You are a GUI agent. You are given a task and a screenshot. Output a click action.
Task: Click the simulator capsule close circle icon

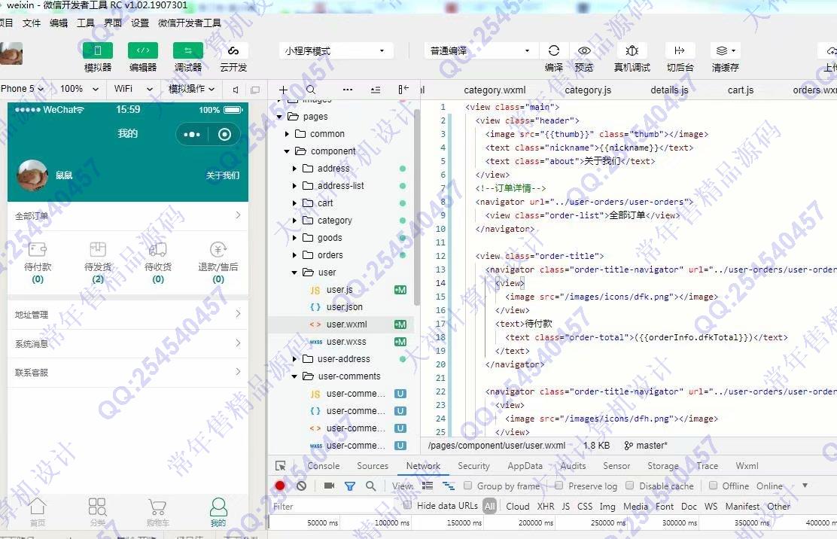click(225, 135)
